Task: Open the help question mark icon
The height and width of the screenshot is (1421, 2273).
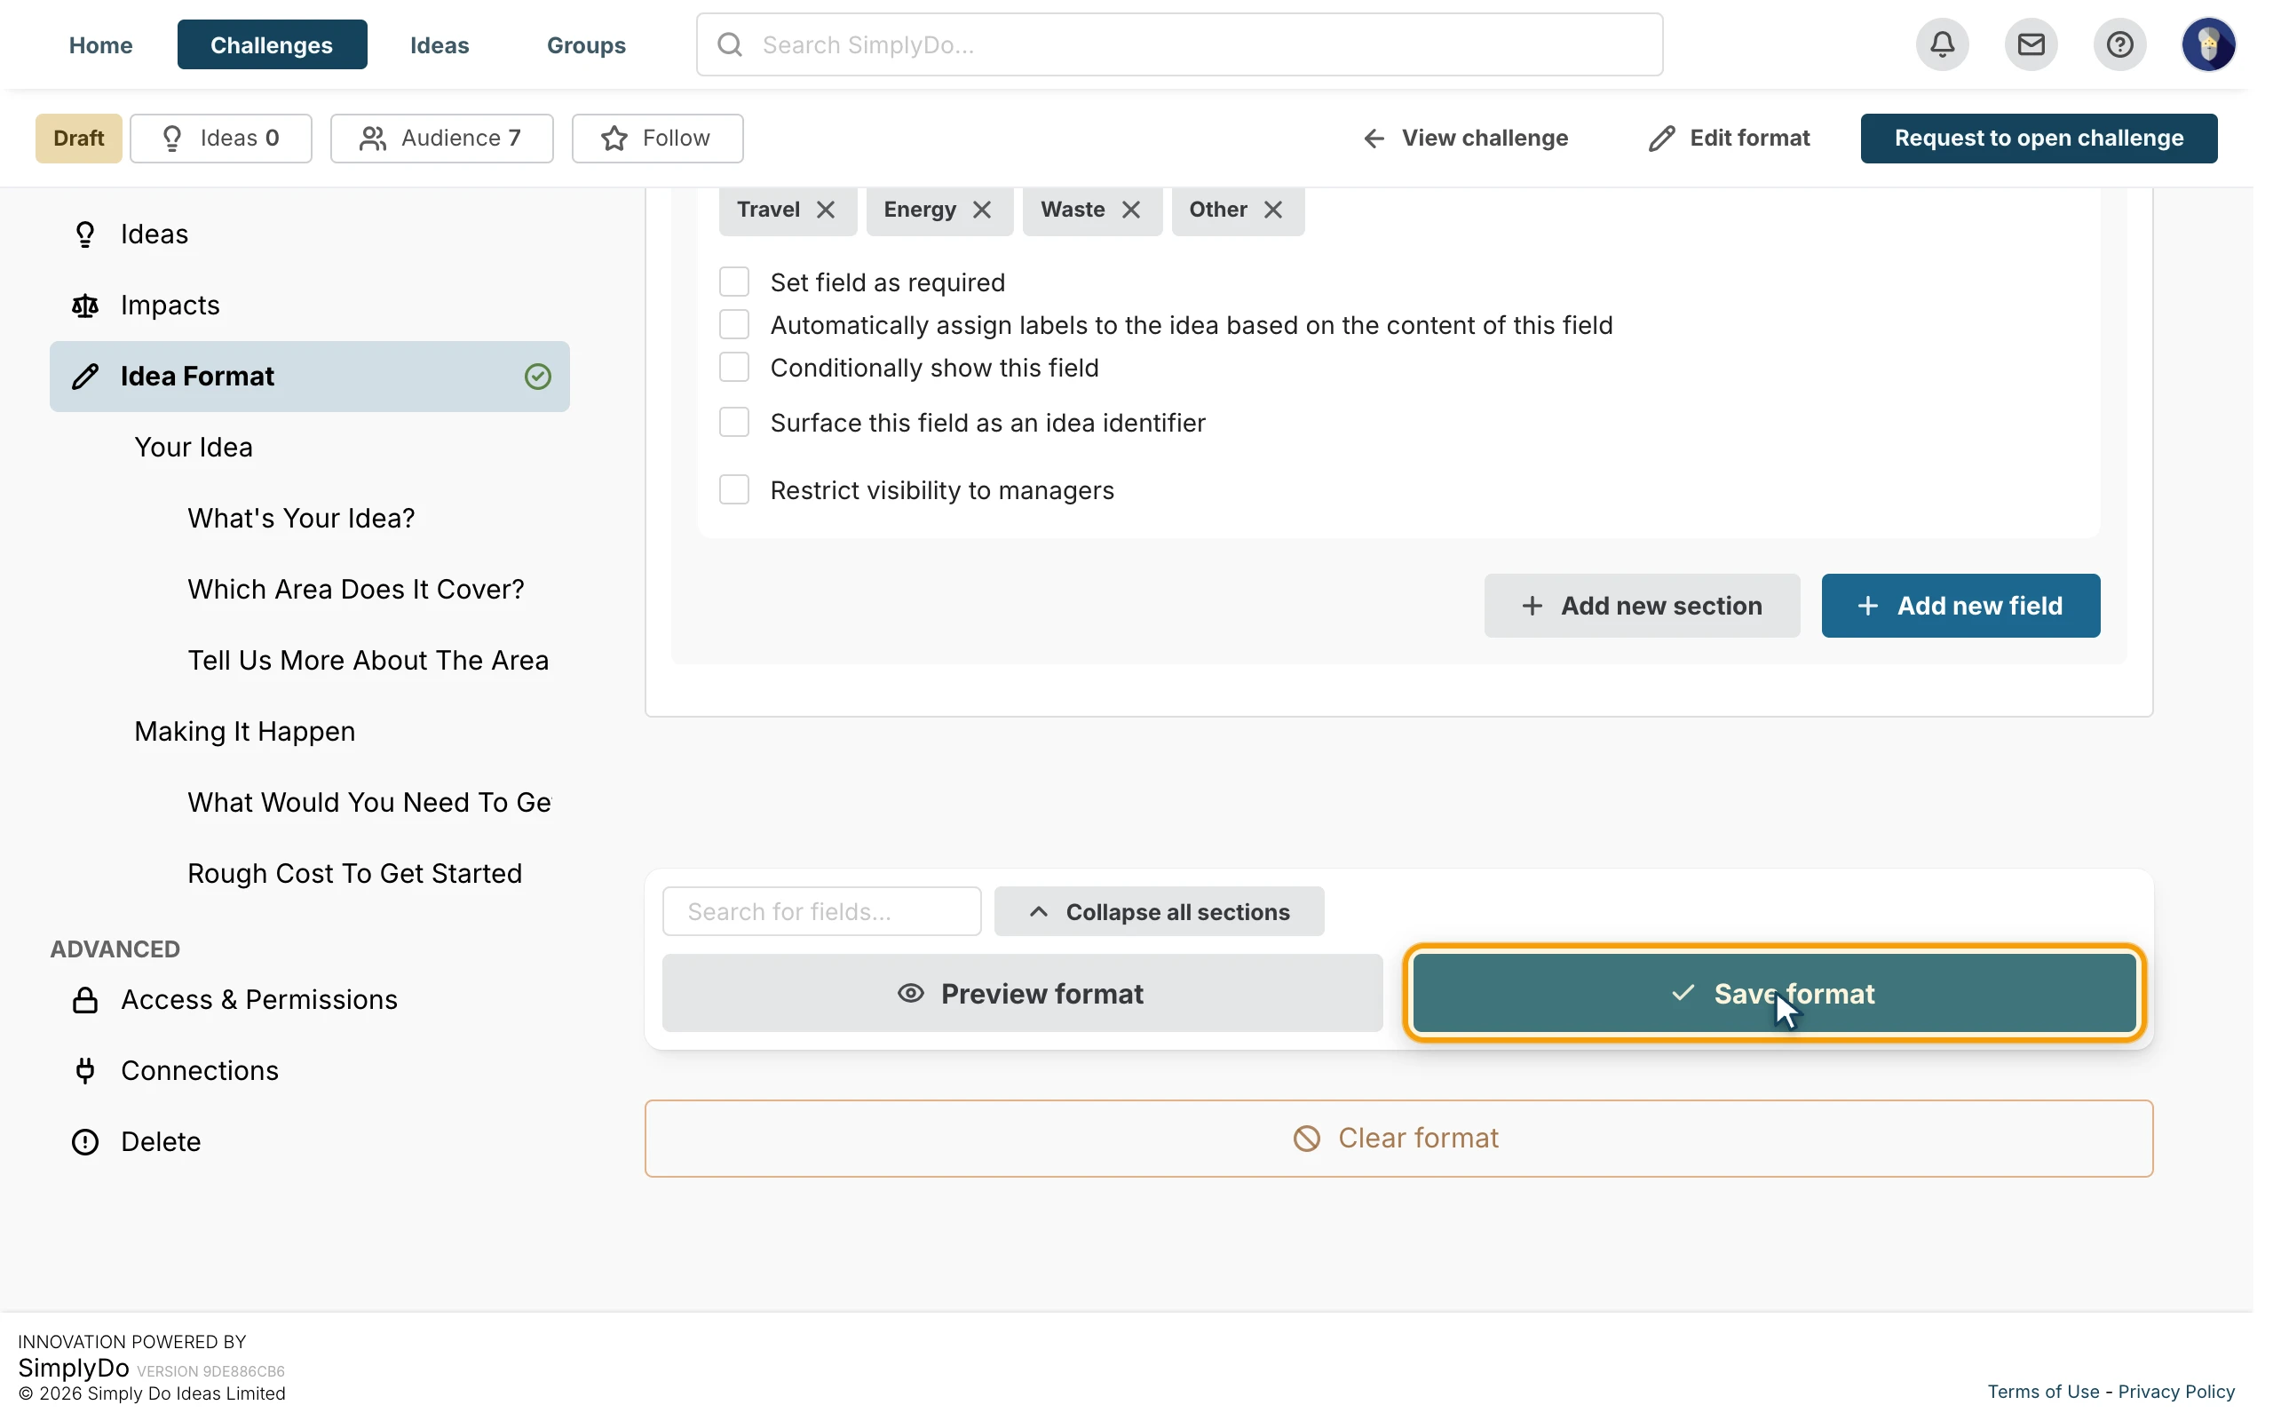Action: click(x=2120, y=44)
